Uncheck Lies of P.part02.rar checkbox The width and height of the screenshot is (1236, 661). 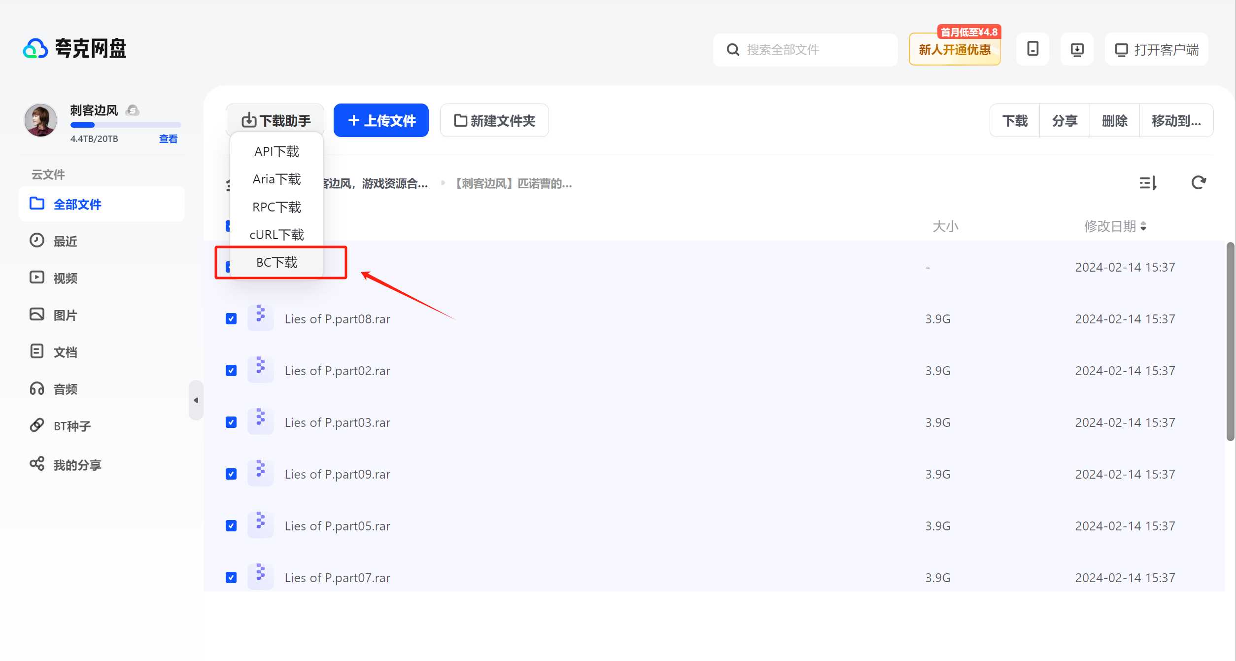(231, 371)
